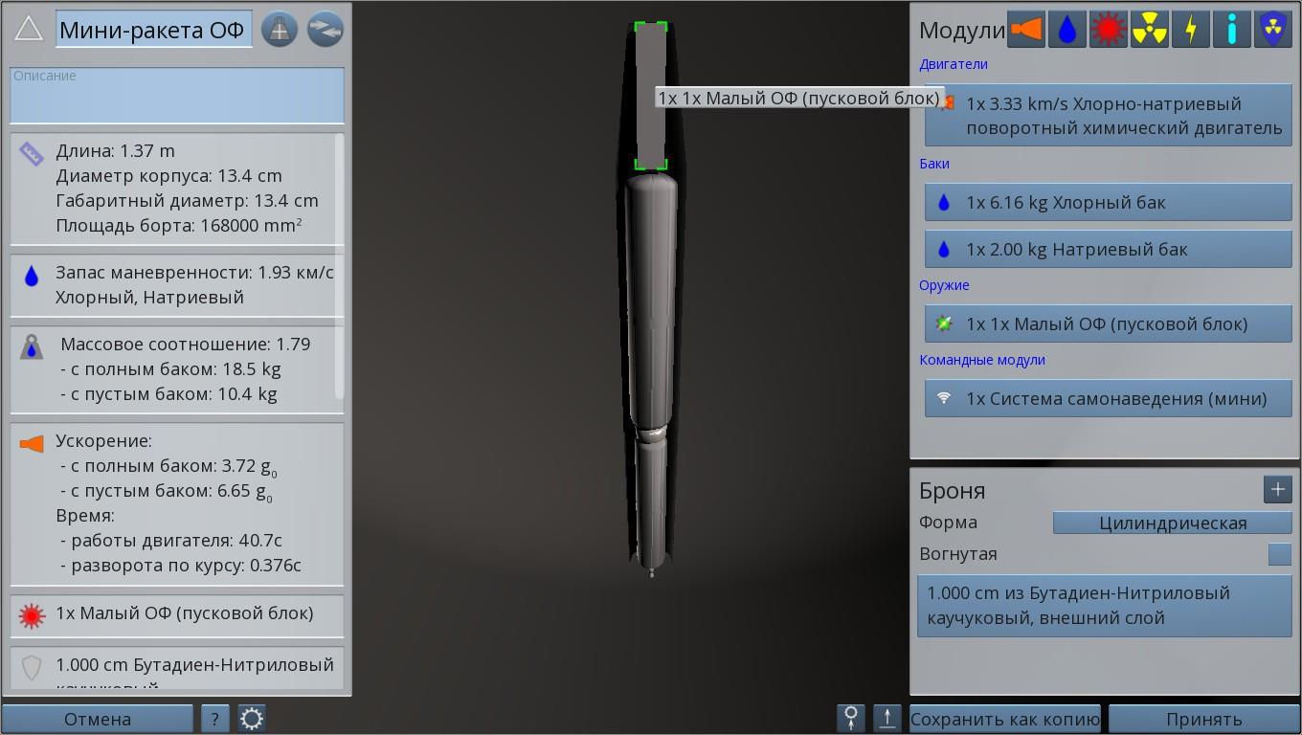Select the cyan info module icon
Screen dimensions: 1302x735
pyautogui.click(x=1231, y=29)
